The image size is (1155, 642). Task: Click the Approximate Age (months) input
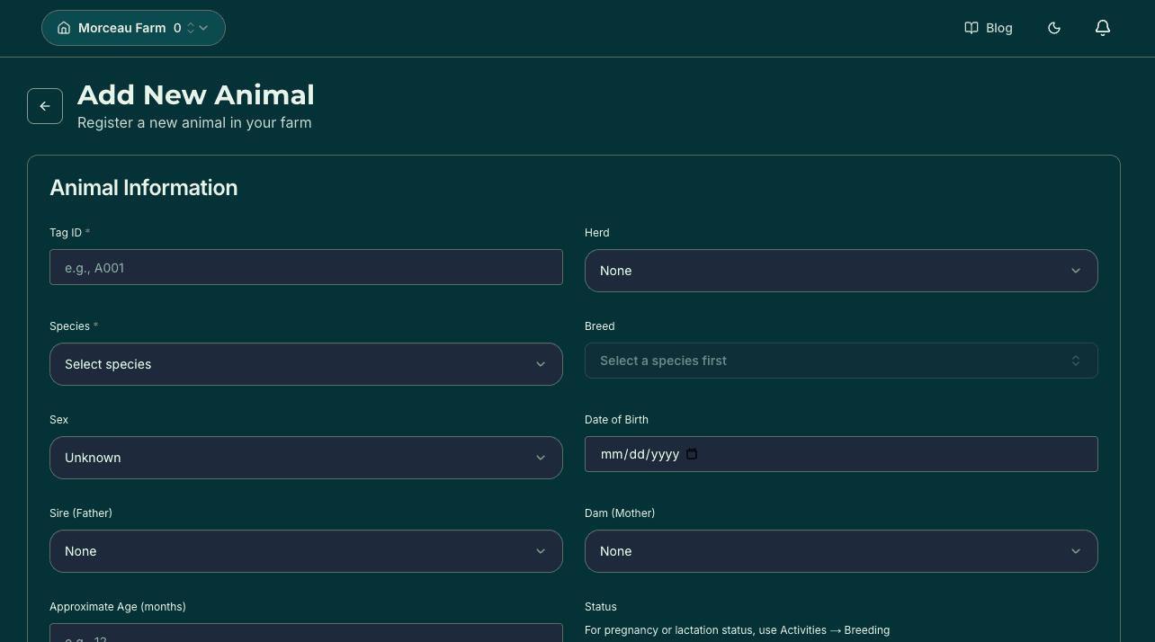pyautogui.click(x=306, y=637)
